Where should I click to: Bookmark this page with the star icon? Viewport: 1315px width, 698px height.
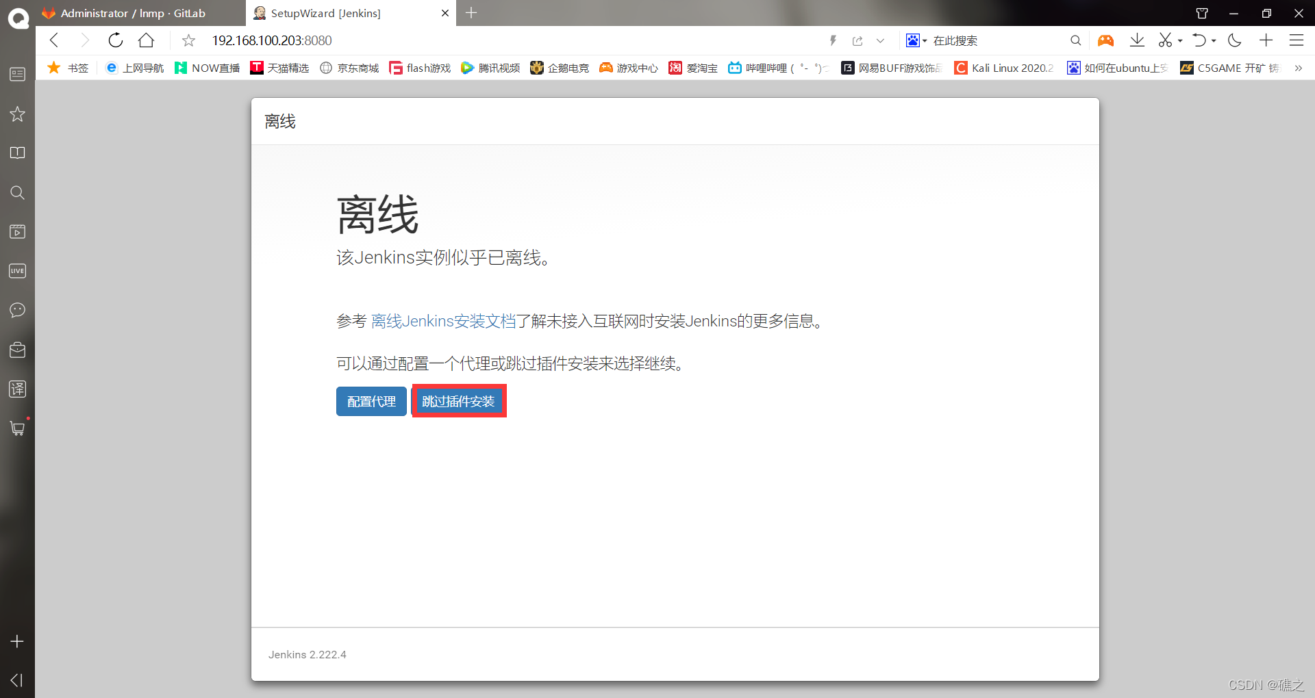188,41
